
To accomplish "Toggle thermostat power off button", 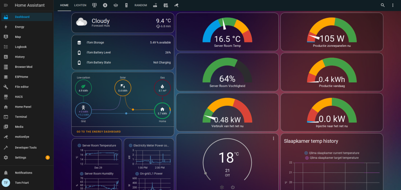I will [233, 187].
